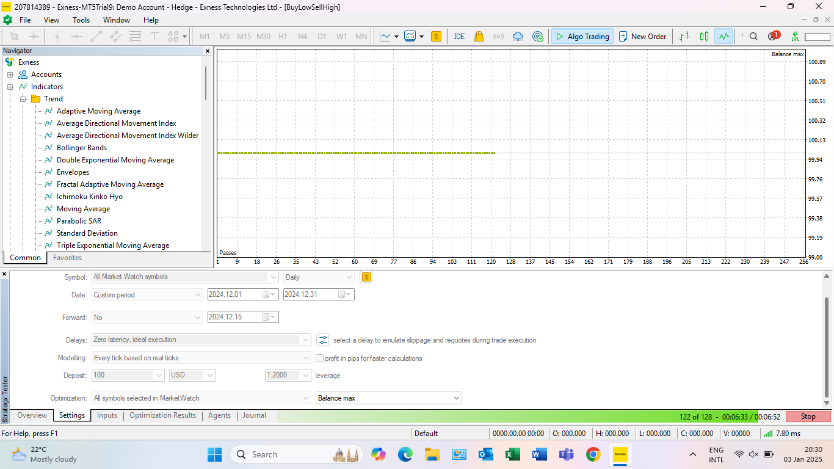Open start date 2024.12.01 calendar
The image size is (834, 469).
[x=269, y=294]
